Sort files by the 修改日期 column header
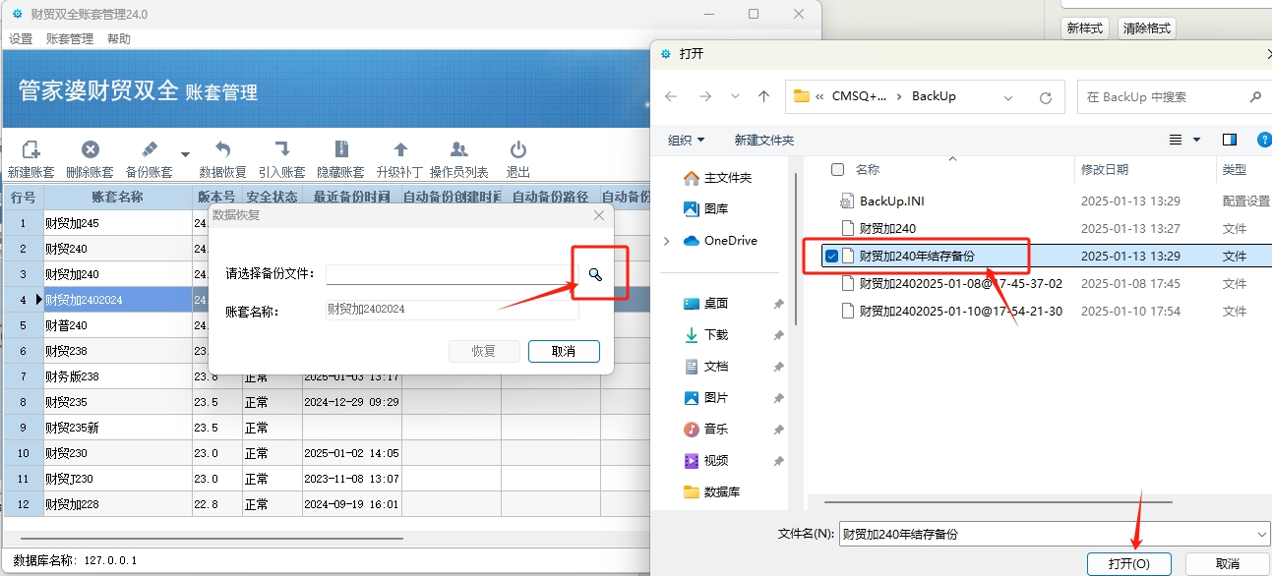This screenshot has height=576, width=1272. pos(1105,170)
